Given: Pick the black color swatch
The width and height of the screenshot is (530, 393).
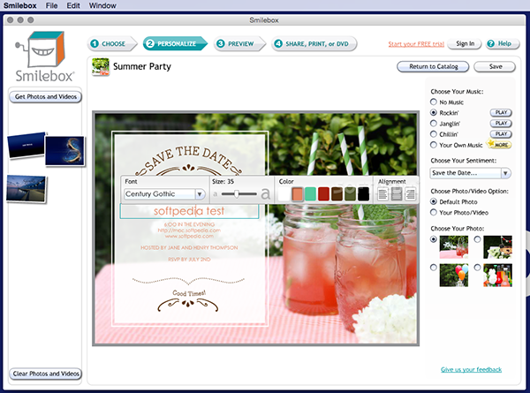Looking at the screenshot, I should (363, 194).
